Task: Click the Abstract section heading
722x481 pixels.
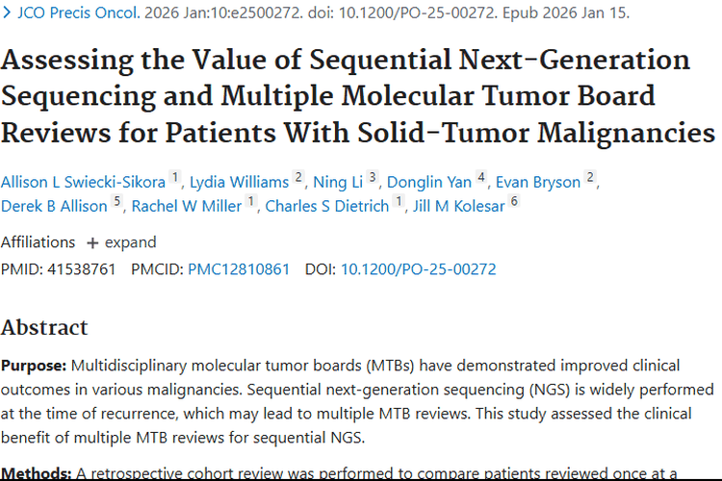Action: [x=44, y=327]
